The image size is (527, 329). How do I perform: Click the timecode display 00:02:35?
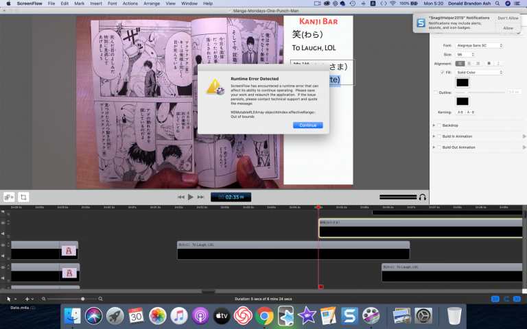click(x=231, y=197)
